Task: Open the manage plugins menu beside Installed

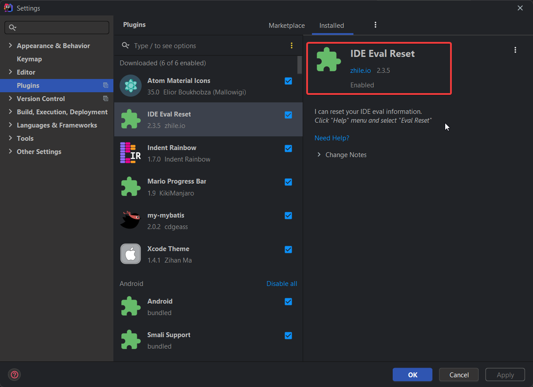Action: [375, 25]
